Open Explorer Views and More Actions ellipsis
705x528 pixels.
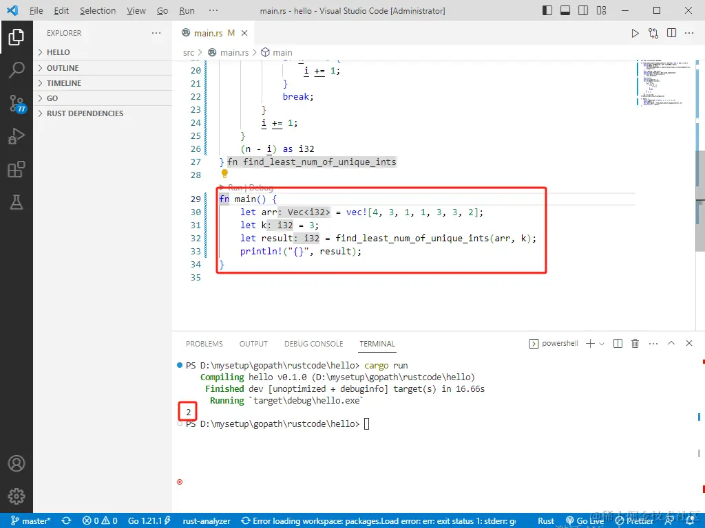tap(156, 33)
